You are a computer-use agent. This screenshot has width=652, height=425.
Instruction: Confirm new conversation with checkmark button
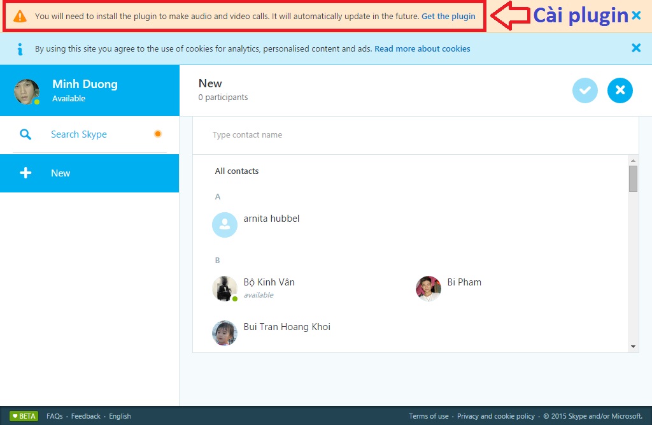(585, 90)
